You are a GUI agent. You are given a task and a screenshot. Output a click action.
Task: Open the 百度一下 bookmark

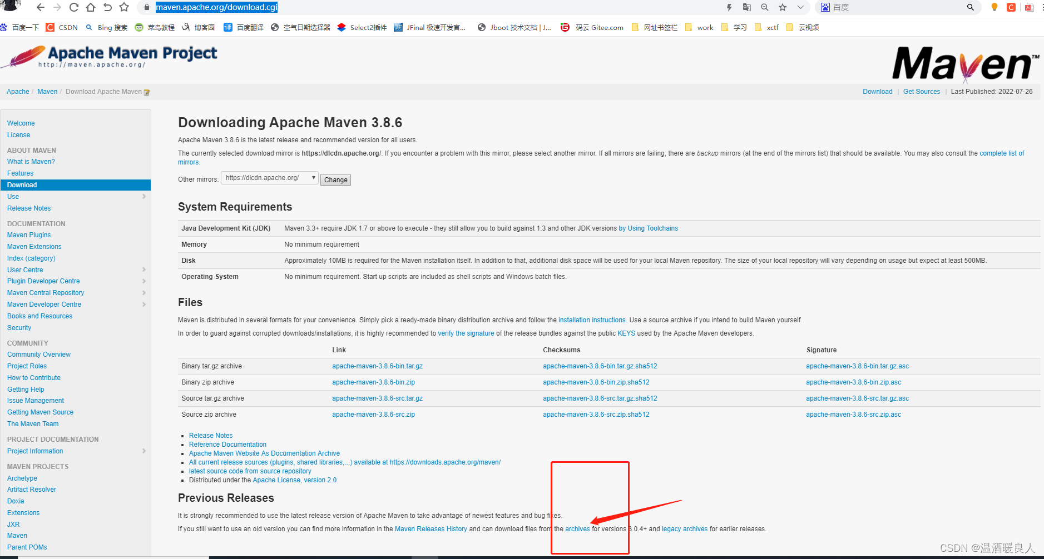20,27
